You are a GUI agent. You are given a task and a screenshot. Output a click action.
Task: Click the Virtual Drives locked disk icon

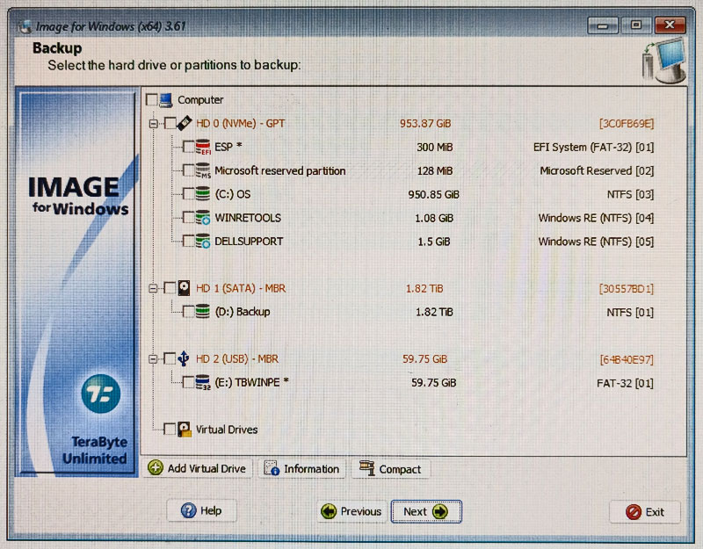point(185,430)
